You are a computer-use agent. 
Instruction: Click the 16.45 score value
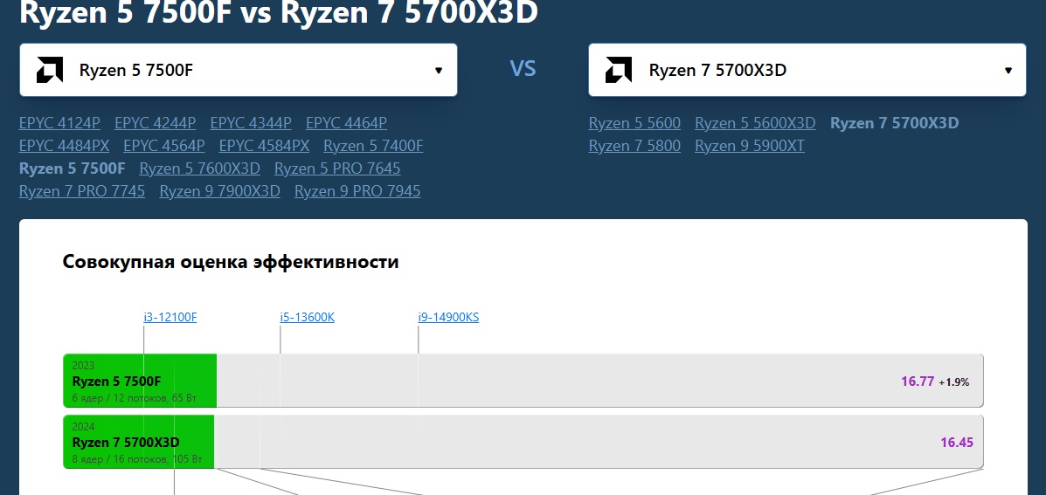pyautogui.click(x=957, y=443)
